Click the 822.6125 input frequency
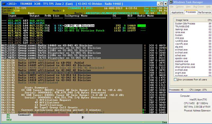Screen dimensions: 212x124 [15, 23]
